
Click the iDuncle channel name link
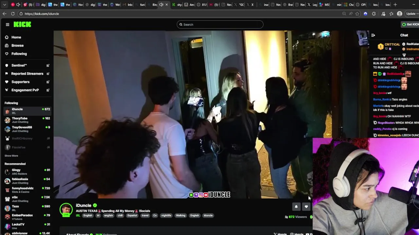tap(83, 205)
